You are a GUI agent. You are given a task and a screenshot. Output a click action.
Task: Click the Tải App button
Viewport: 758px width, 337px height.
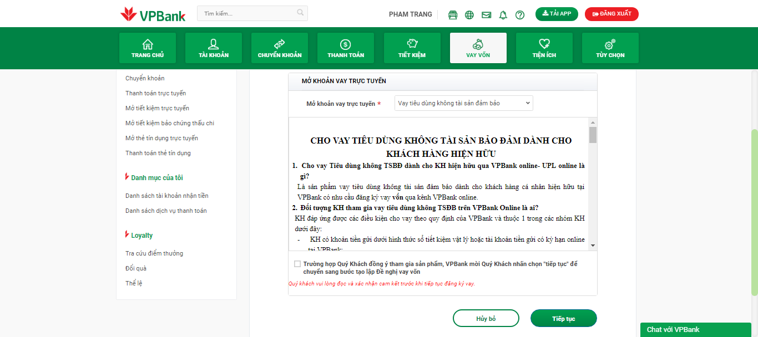557,14
